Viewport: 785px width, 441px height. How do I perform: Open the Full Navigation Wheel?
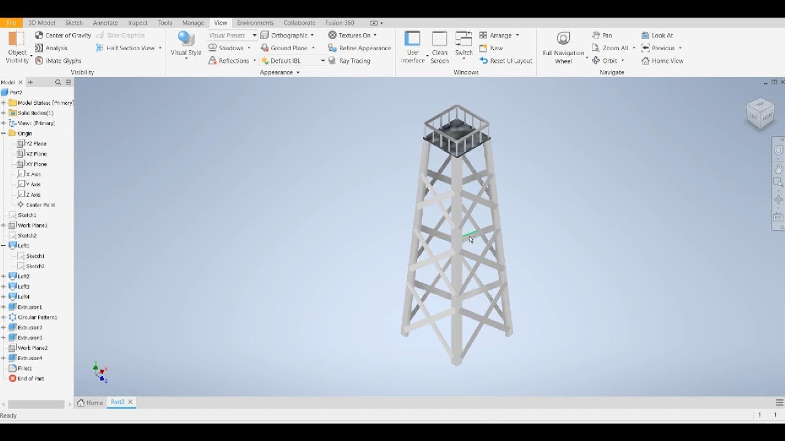[x=563, y=47]
